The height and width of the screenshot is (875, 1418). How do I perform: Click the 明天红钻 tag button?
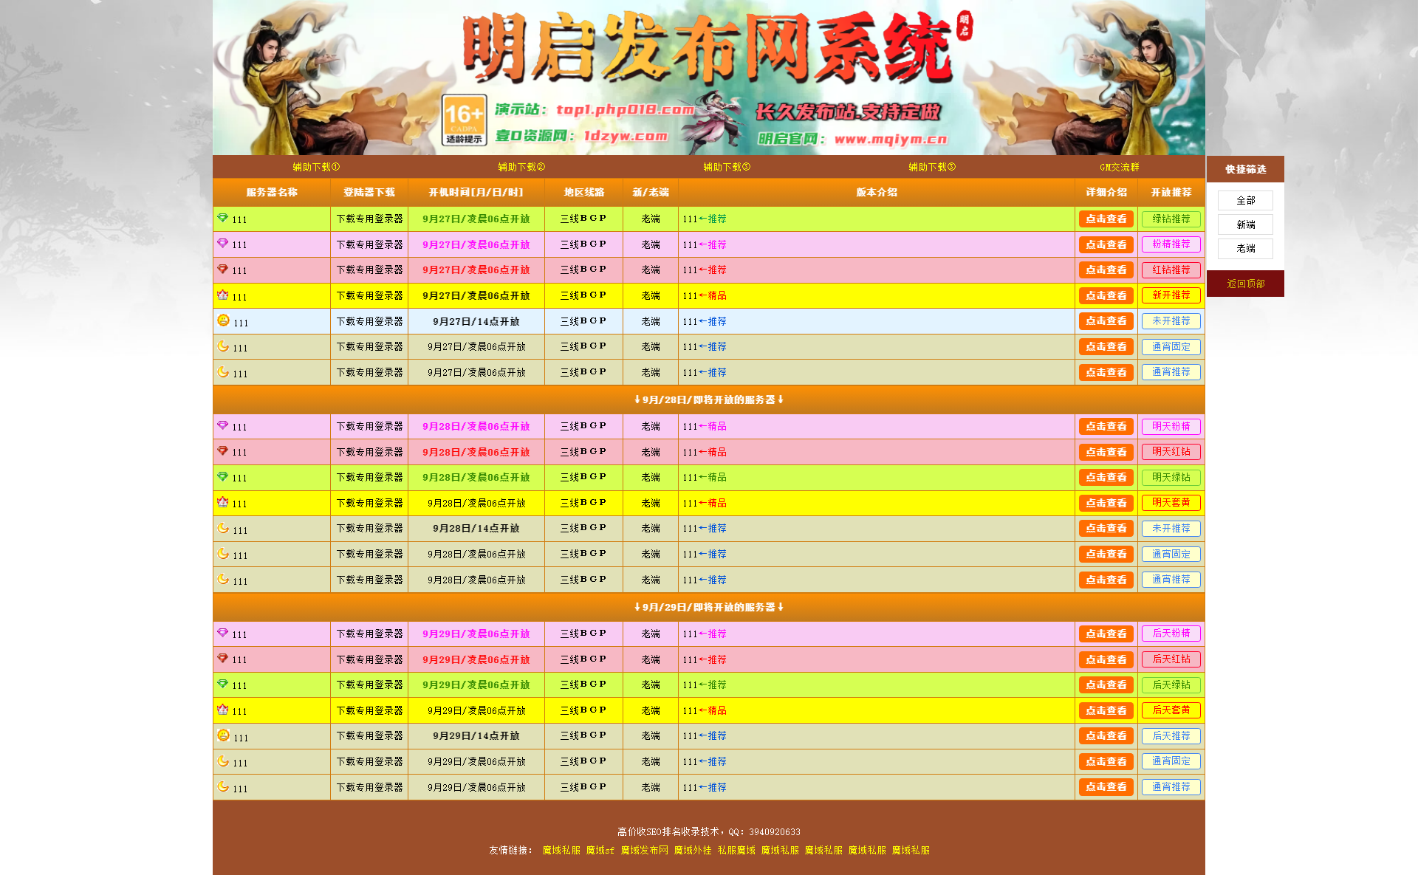point(1171,451)
